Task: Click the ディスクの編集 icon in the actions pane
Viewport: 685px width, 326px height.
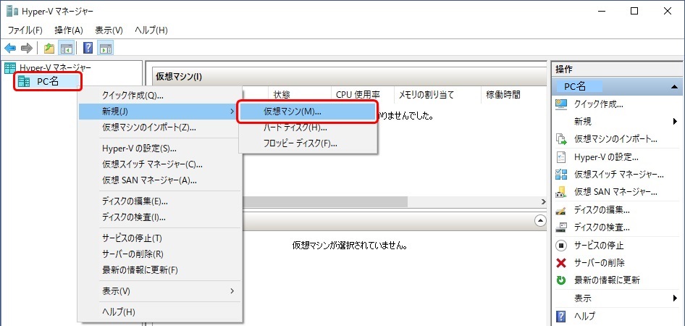Action: (x=560, y=210)
